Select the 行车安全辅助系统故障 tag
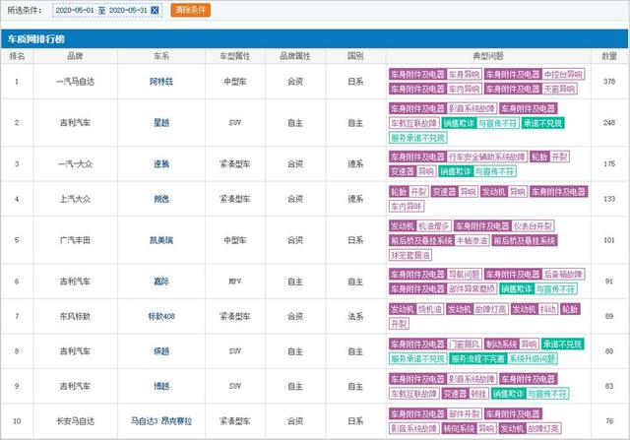This screenshot has width=630, height=440. (x=486, y=157)
